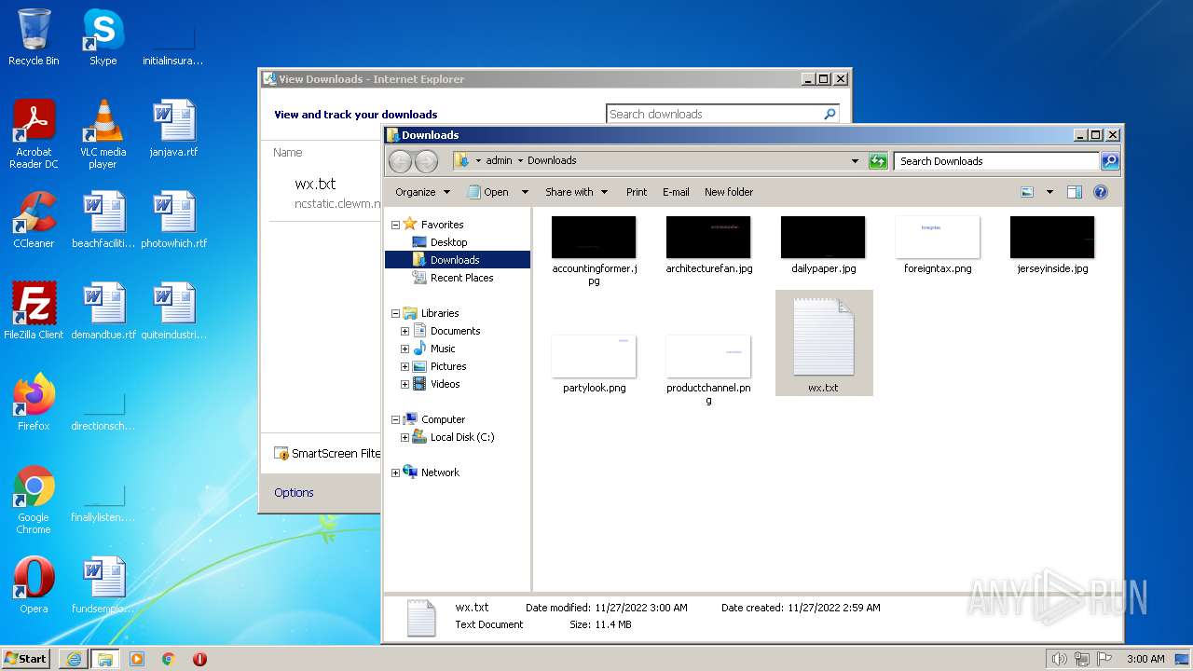Select Recent Places in navigation pane
This screenshot has width=1193, height=671.
point(461,278)
